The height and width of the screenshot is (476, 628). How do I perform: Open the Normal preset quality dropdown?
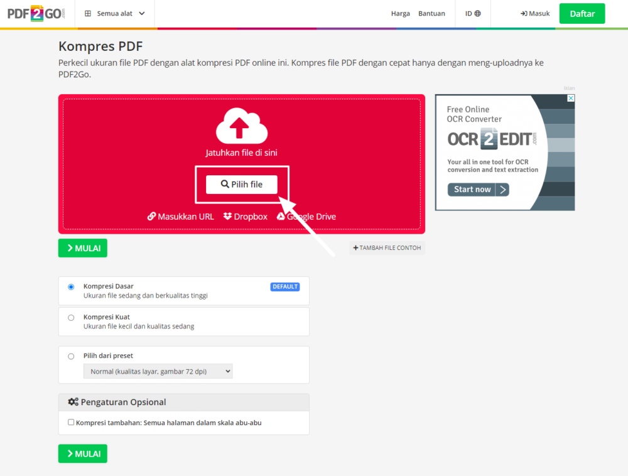(x=158, y=371)
